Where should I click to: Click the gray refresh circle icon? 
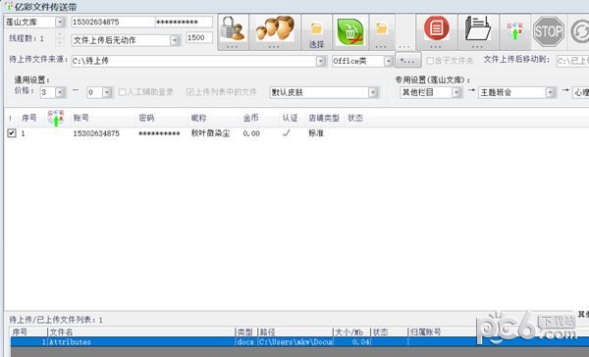point(579,32)
